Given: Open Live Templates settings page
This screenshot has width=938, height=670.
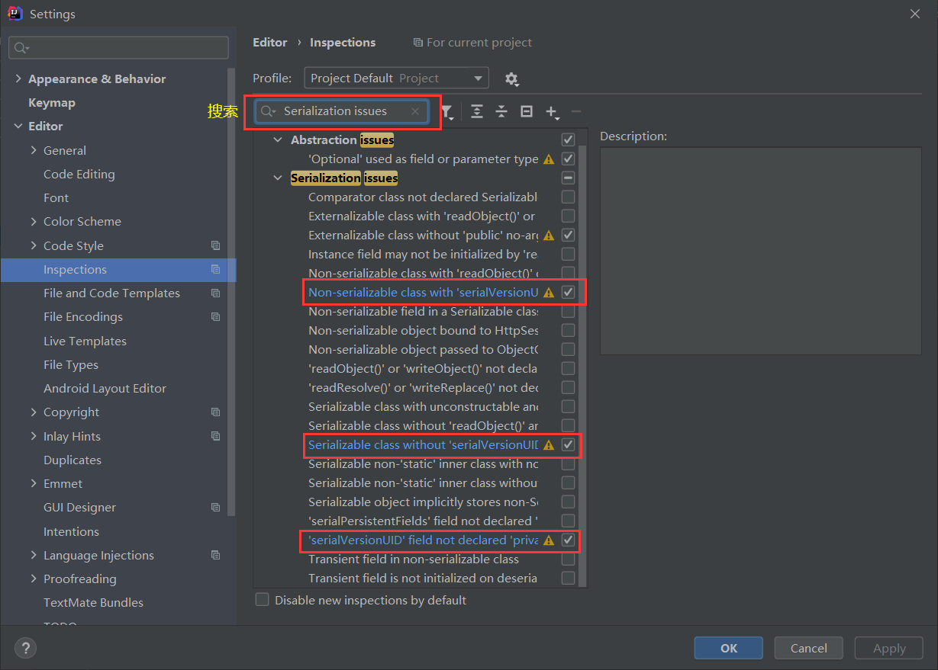Looking at the screenshot, I should (x=85, y=341).
